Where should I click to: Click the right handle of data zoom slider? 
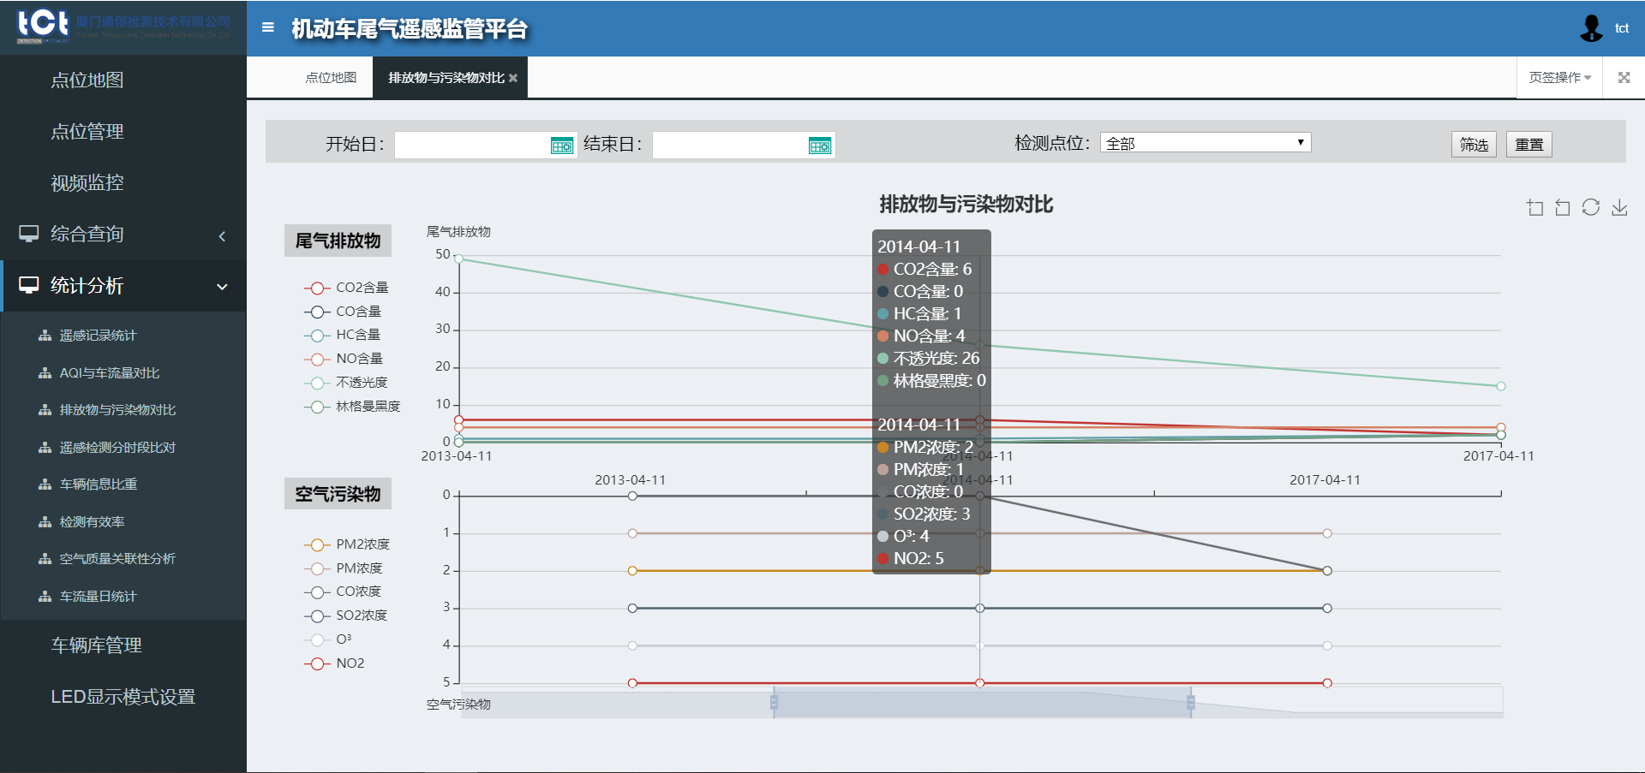(1191, 703)
